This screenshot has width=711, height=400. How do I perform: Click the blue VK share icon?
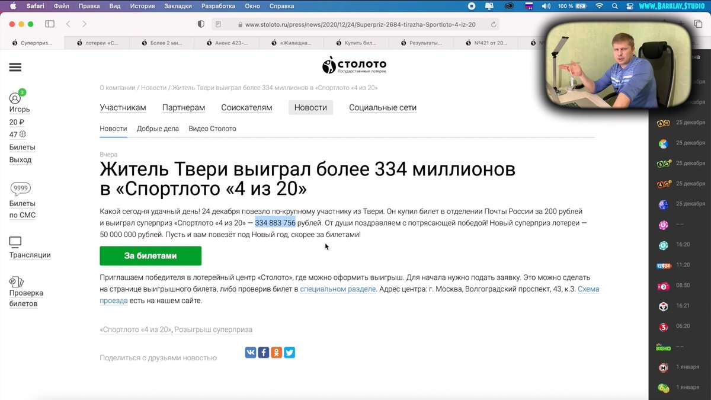coord(250,352)
